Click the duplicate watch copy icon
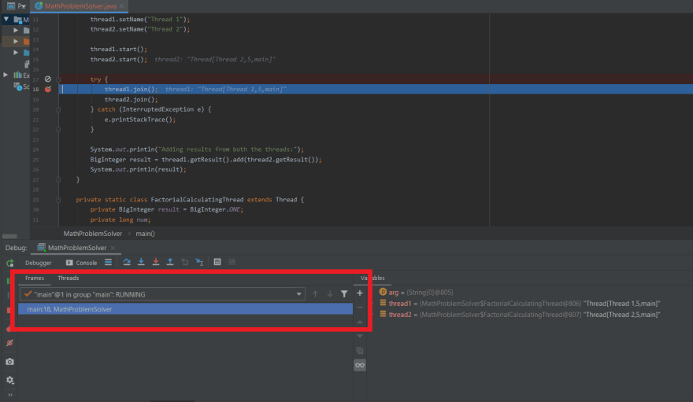The width and height of the screenshot is (693, 402). tap(360, 350)
